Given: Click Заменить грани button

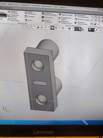Looking at the screenshot, I should 82,20.
